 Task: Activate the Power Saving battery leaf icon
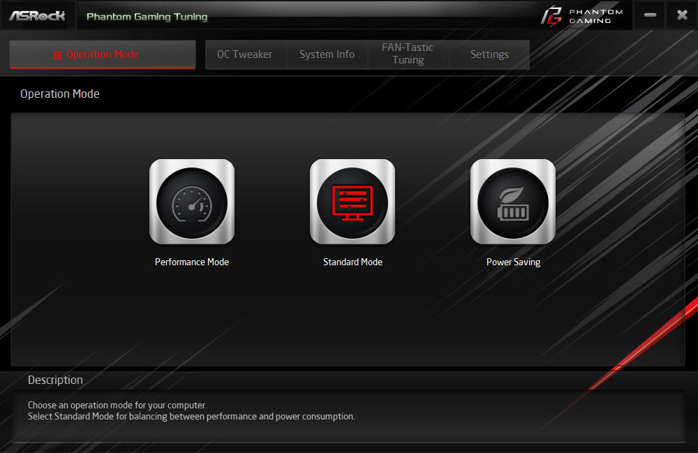(x=513, y=202)
